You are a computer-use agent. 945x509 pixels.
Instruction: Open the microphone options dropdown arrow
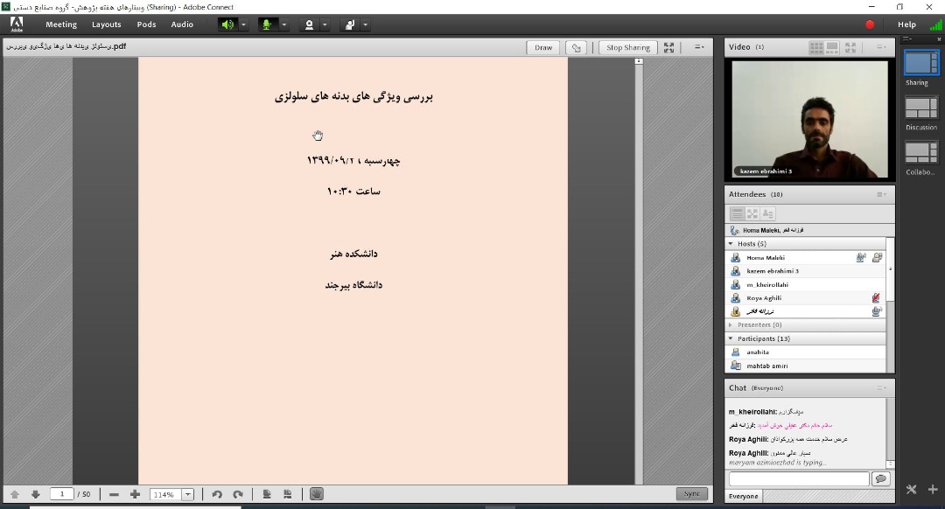[x=284, y=24]
